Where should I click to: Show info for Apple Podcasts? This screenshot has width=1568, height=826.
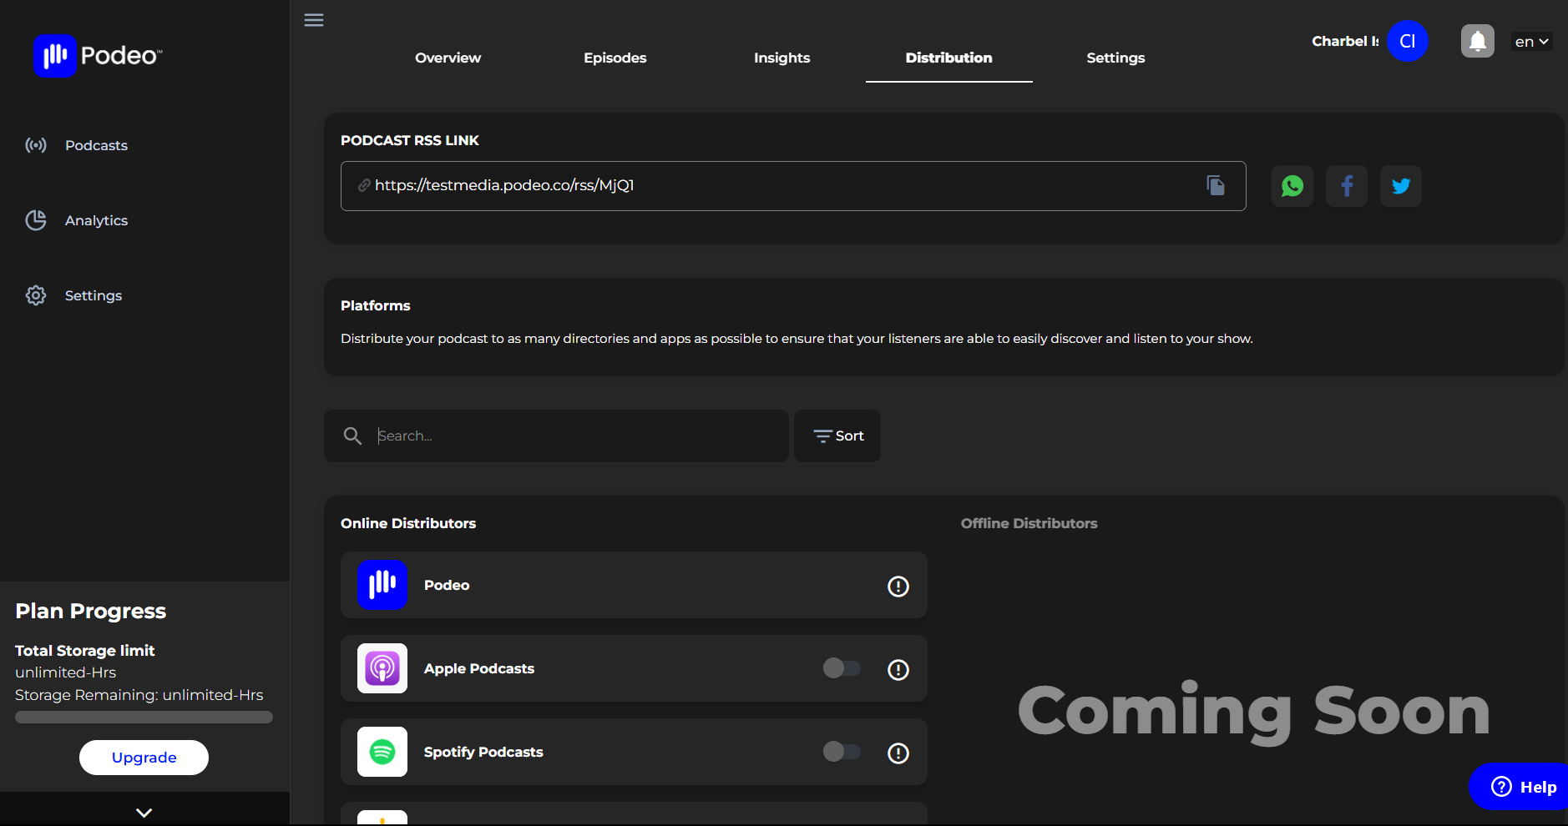click(x=898, y=670)
